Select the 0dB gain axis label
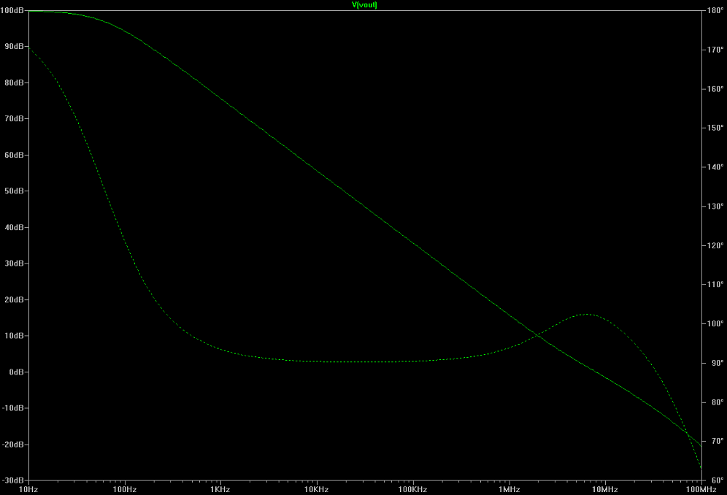 pos(16,372)
